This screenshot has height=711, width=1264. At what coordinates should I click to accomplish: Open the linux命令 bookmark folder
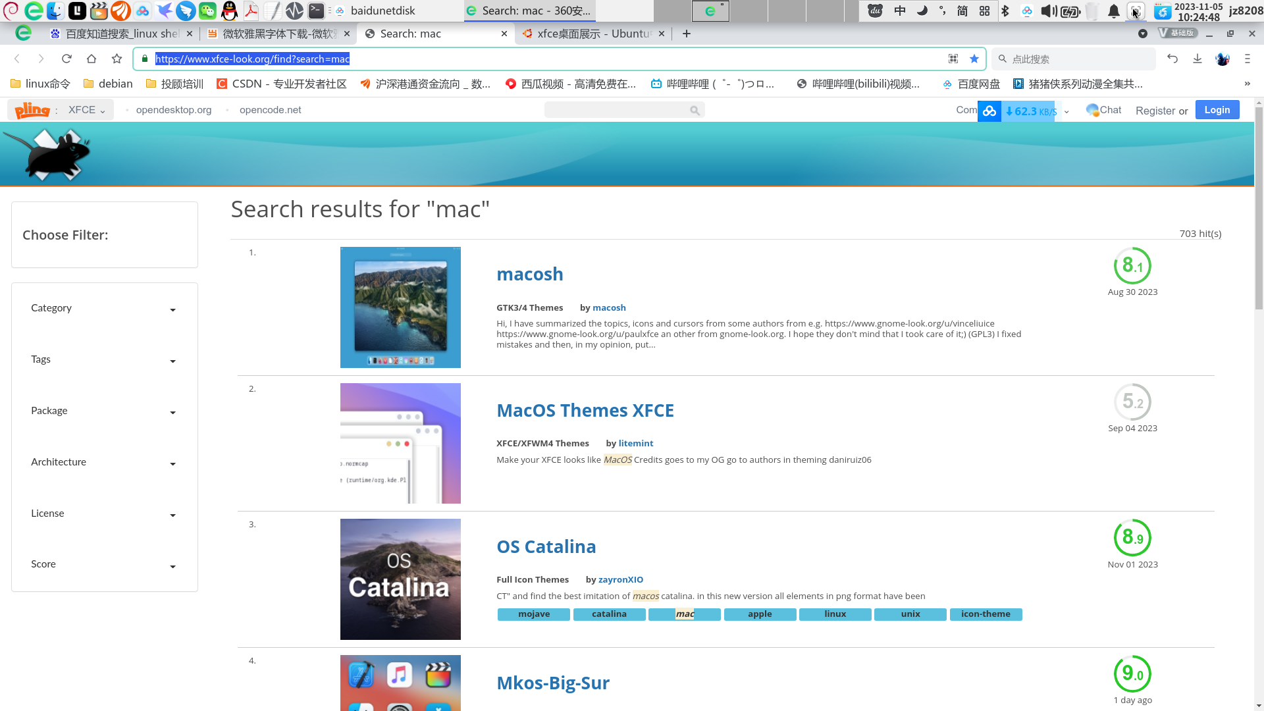(41, 84)
